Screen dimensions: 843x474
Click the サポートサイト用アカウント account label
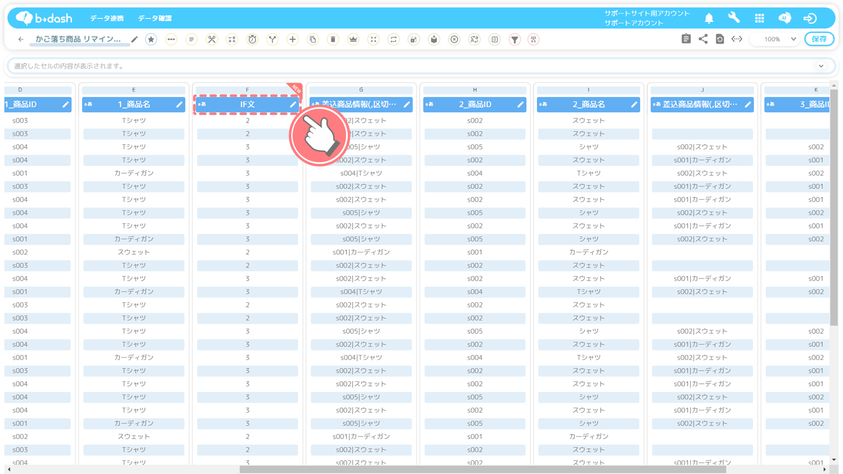pyautogui.click(x=647, y=13)
